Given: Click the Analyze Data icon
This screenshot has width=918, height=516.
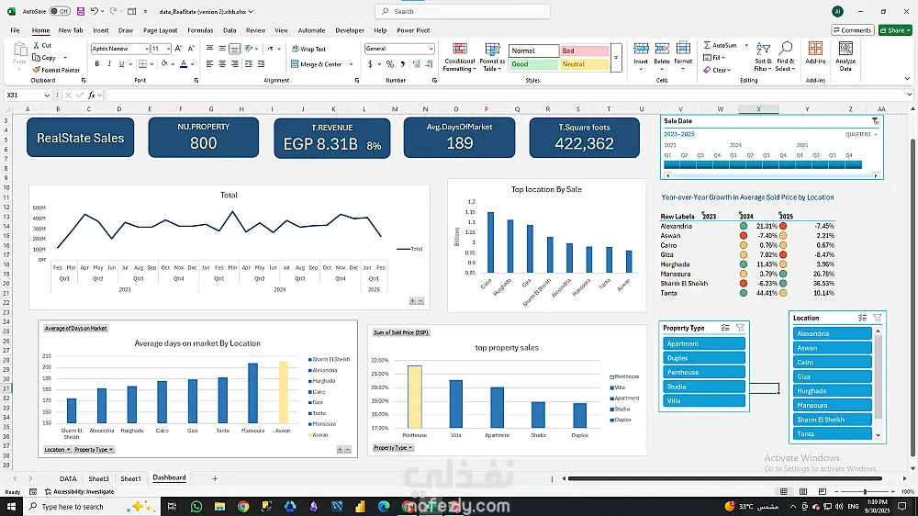Looking at the screenshot, I should (845, 54).
